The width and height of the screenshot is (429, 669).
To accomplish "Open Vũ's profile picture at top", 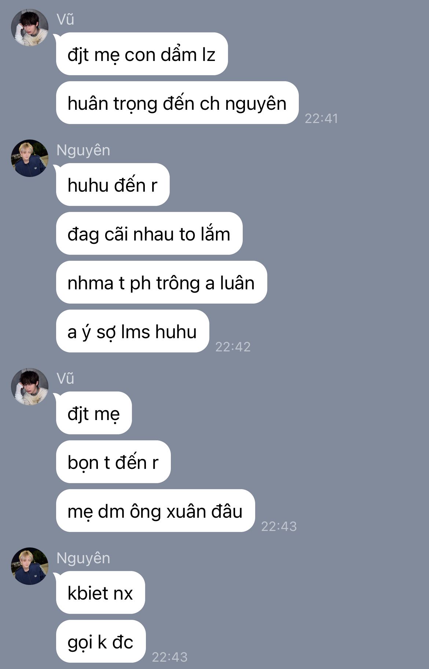I will [x=30, y=28].
